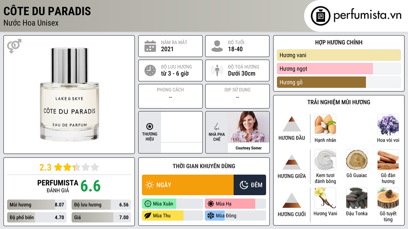The width and height of the screenshot is (408, 229).
Task: Click the CÔTE DU PARADIS page title
Action: (47, 11)
